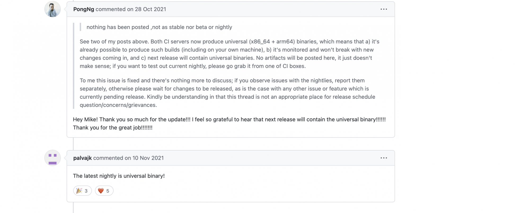
Task: Click the red heart emoji icon
Action: point(101,191)
